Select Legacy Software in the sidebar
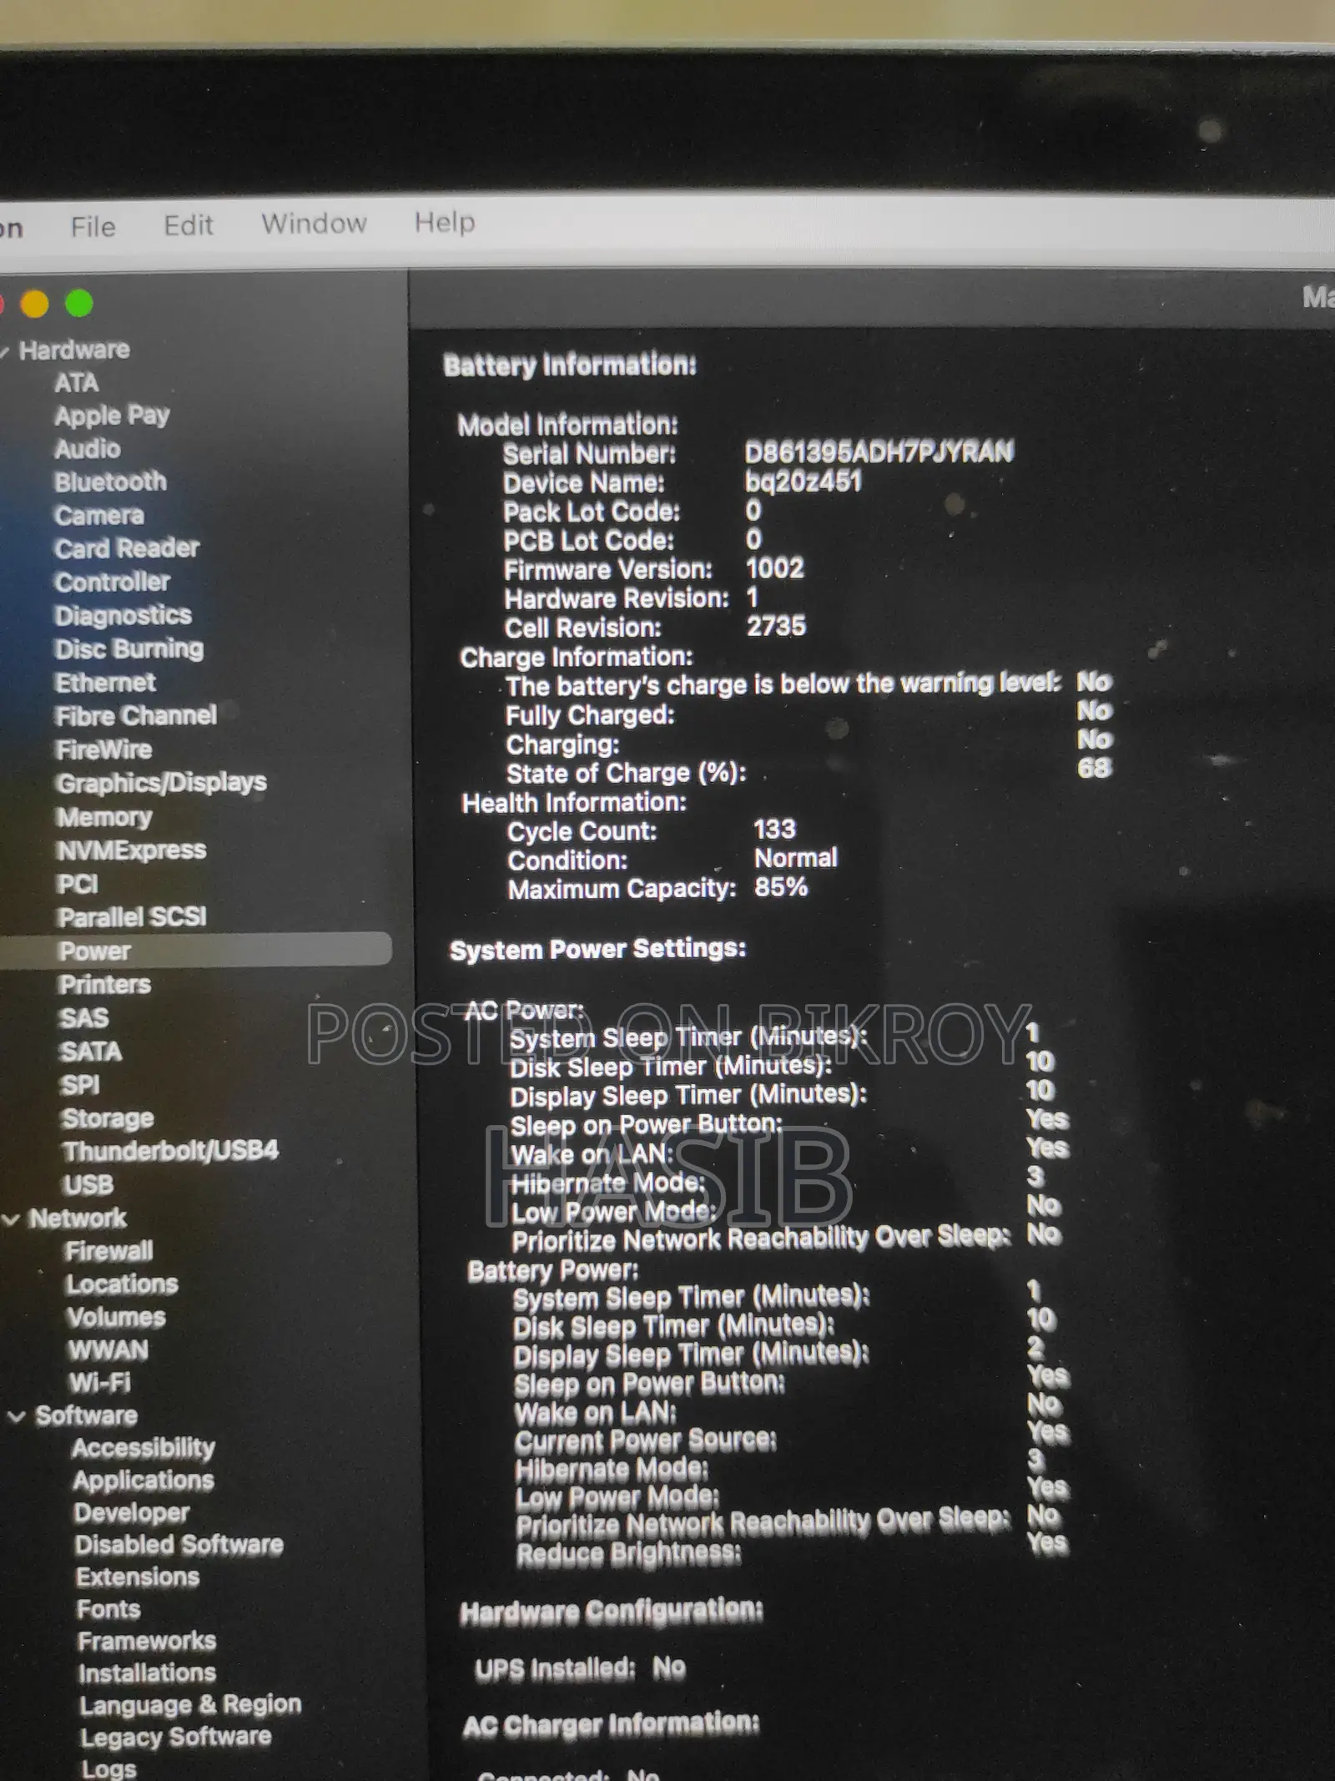Image resolution: width=1335 pixels, height=1781 pixels. (x=176, y=1738)
